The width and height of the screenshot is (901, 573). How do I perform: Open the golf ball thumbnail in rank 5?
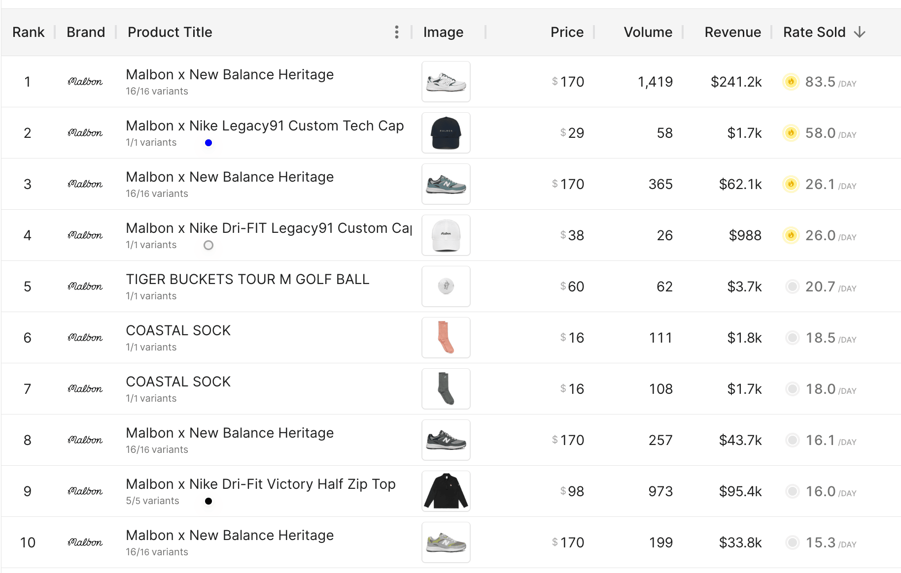446,286
